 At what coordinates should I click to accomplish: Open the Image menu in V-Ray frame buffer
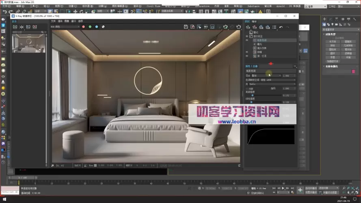(67, 21)
